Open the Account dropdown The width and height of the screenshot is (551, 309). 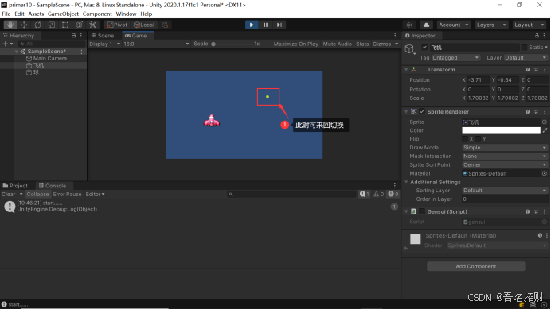coord(454,25)
